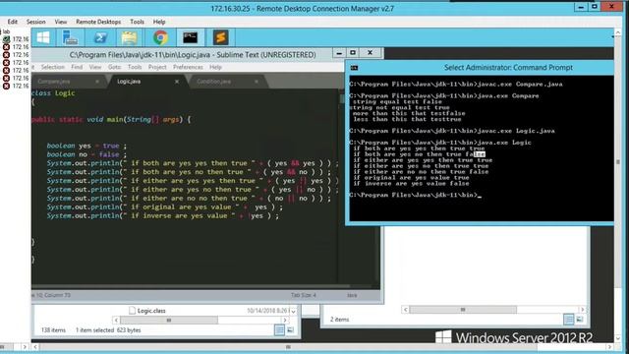Open the View menu in Connection Manager
This screenshot has height=354, width=629.
point(61,22)
